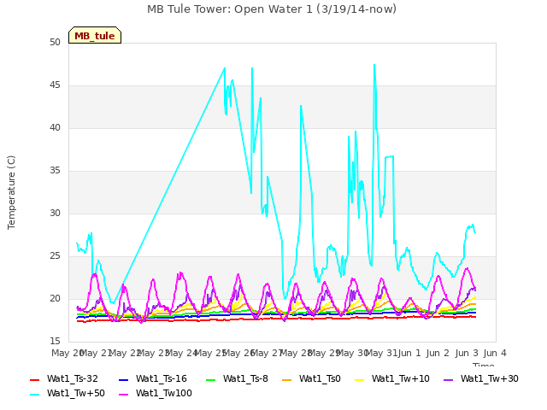Click the y-axis tick label 40

click(55, 128)
